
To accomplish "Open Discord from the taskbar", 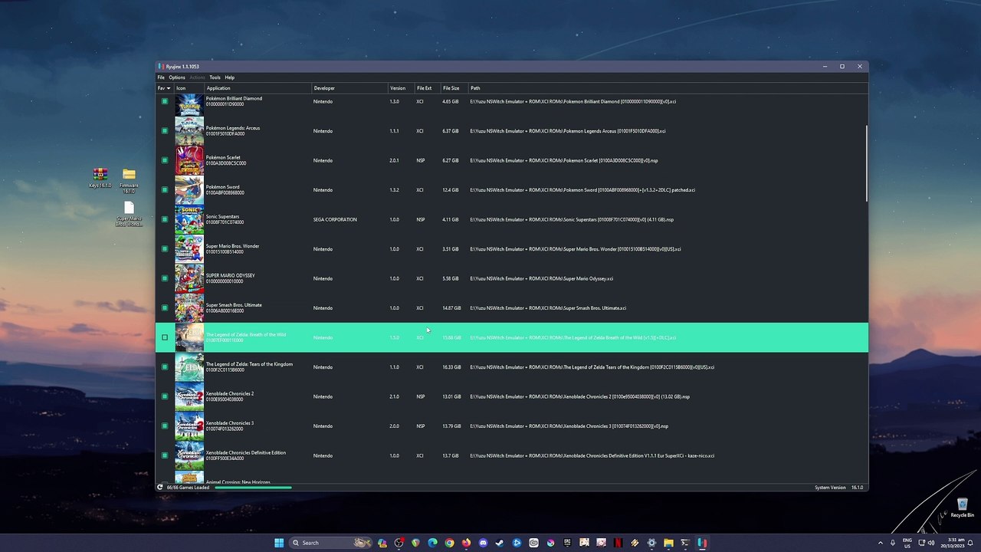I will [x=483, y=543].
